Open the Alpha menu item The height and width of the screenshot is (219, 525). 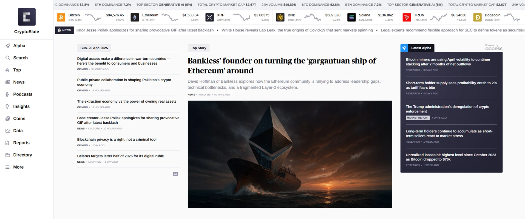coord(19,46)
